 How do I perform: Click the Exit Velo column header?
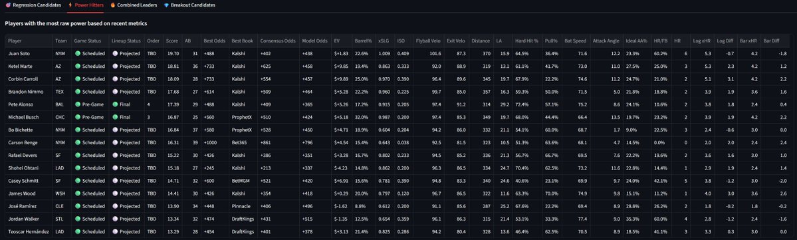(456, 41)
